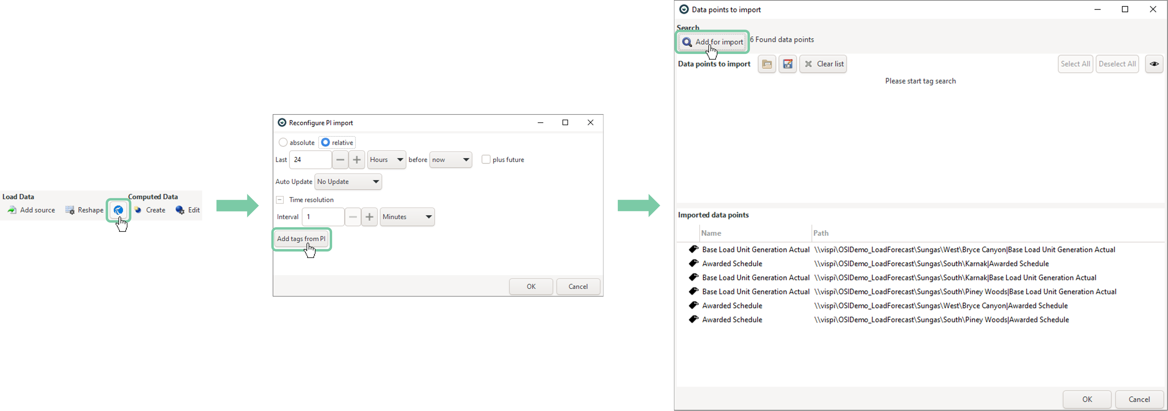Select the absolute radio button
The image size is (1168, 411).
(x=283, y=142)
